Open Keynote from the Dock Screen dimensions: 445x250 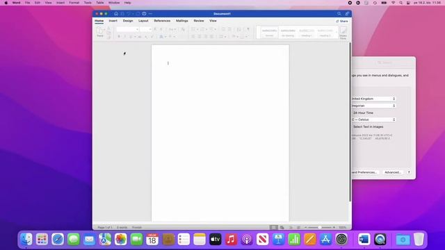278,239
